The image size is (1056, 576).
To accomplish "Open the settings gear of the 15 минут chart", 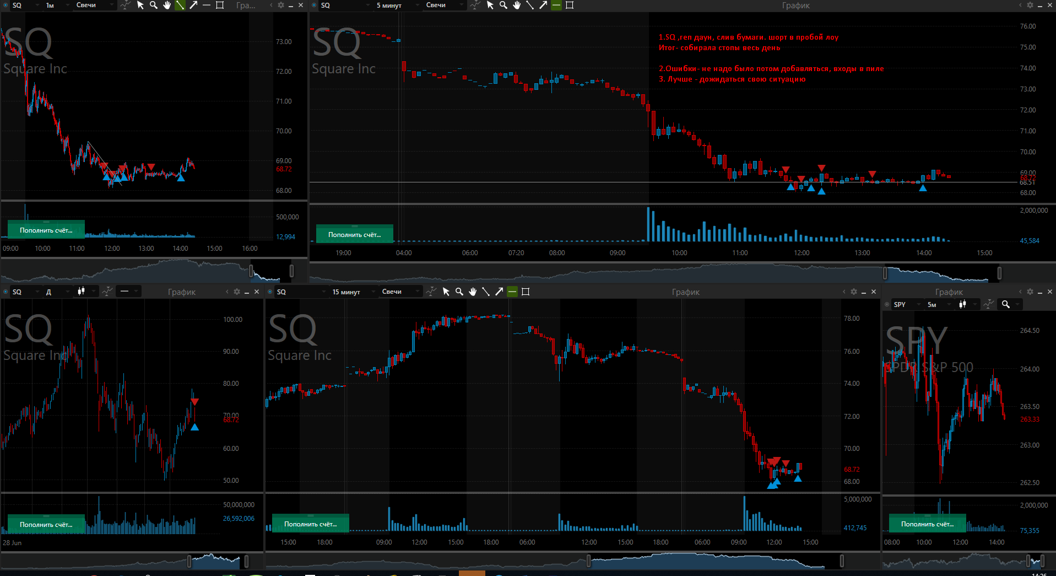I will pos(854,292).
